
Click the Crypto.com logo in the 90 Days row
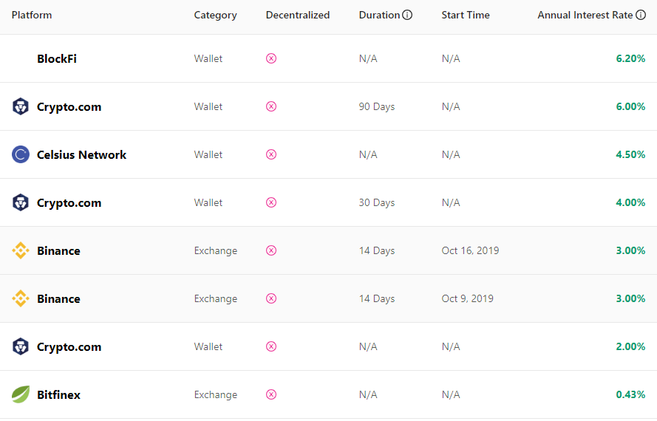coord(21,106)
